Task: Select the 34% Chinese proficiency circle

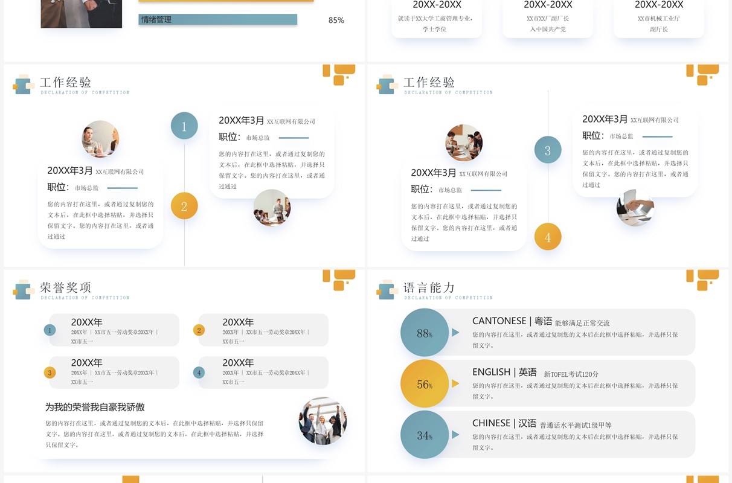Action: click(x=425, y=435)
